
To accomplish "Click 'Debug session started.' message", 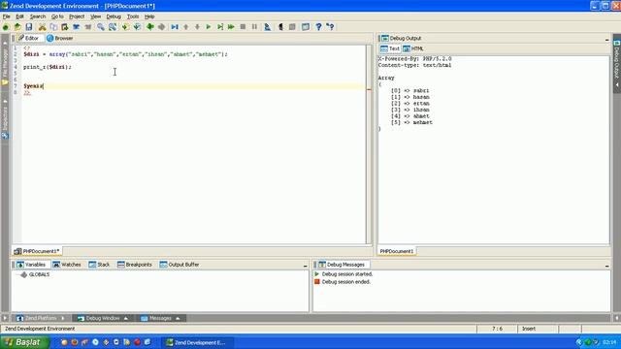I will [347, 273].
